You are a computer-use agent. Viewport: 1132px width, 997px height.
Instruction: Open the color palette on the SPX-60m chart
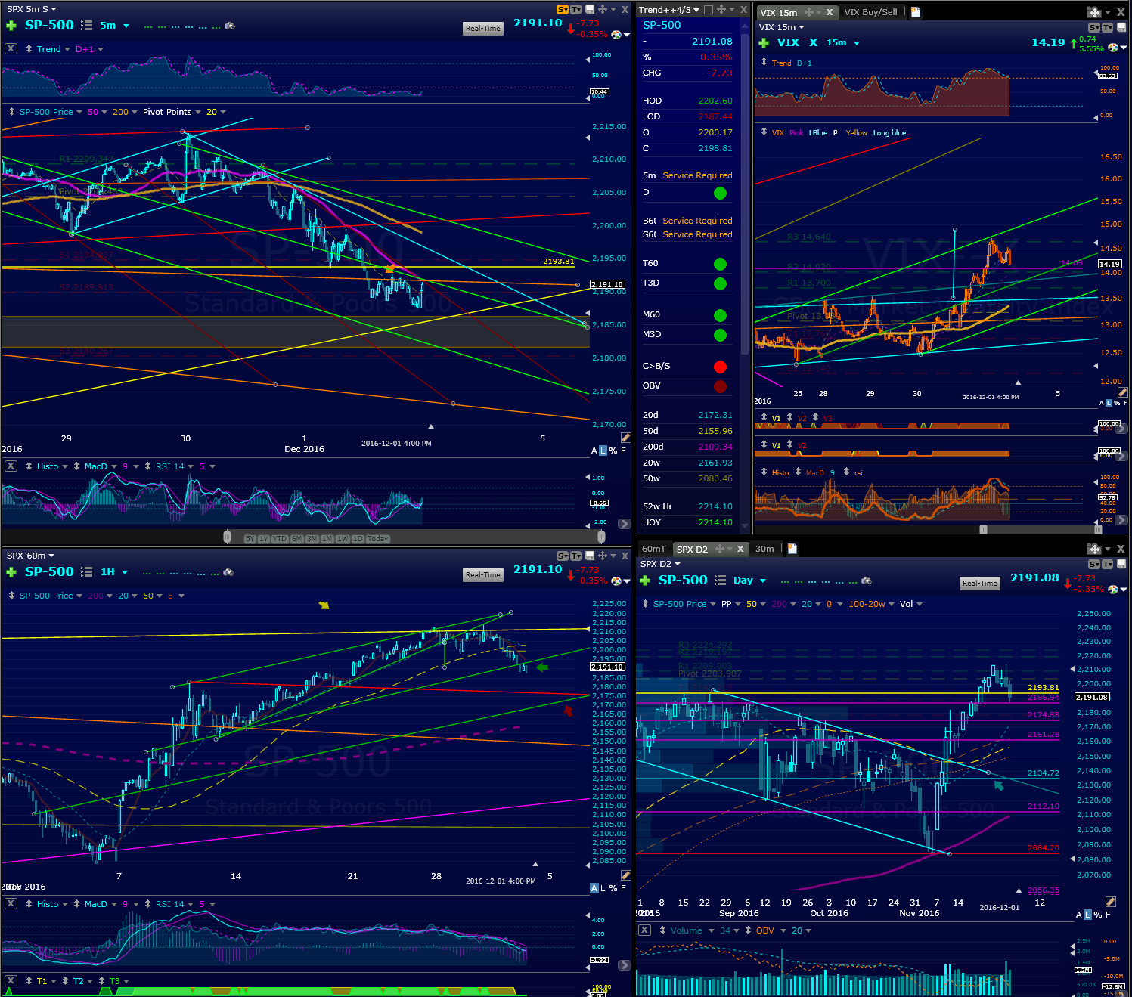coord(616,581)
